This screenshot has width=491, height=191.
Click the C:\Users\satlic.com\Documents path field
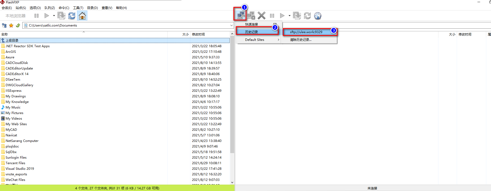tap(128, 25)
